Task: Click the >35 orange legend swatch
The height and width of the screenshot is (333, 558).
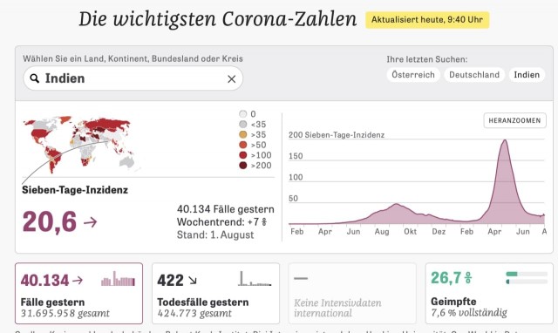Action: coord(243,134)
